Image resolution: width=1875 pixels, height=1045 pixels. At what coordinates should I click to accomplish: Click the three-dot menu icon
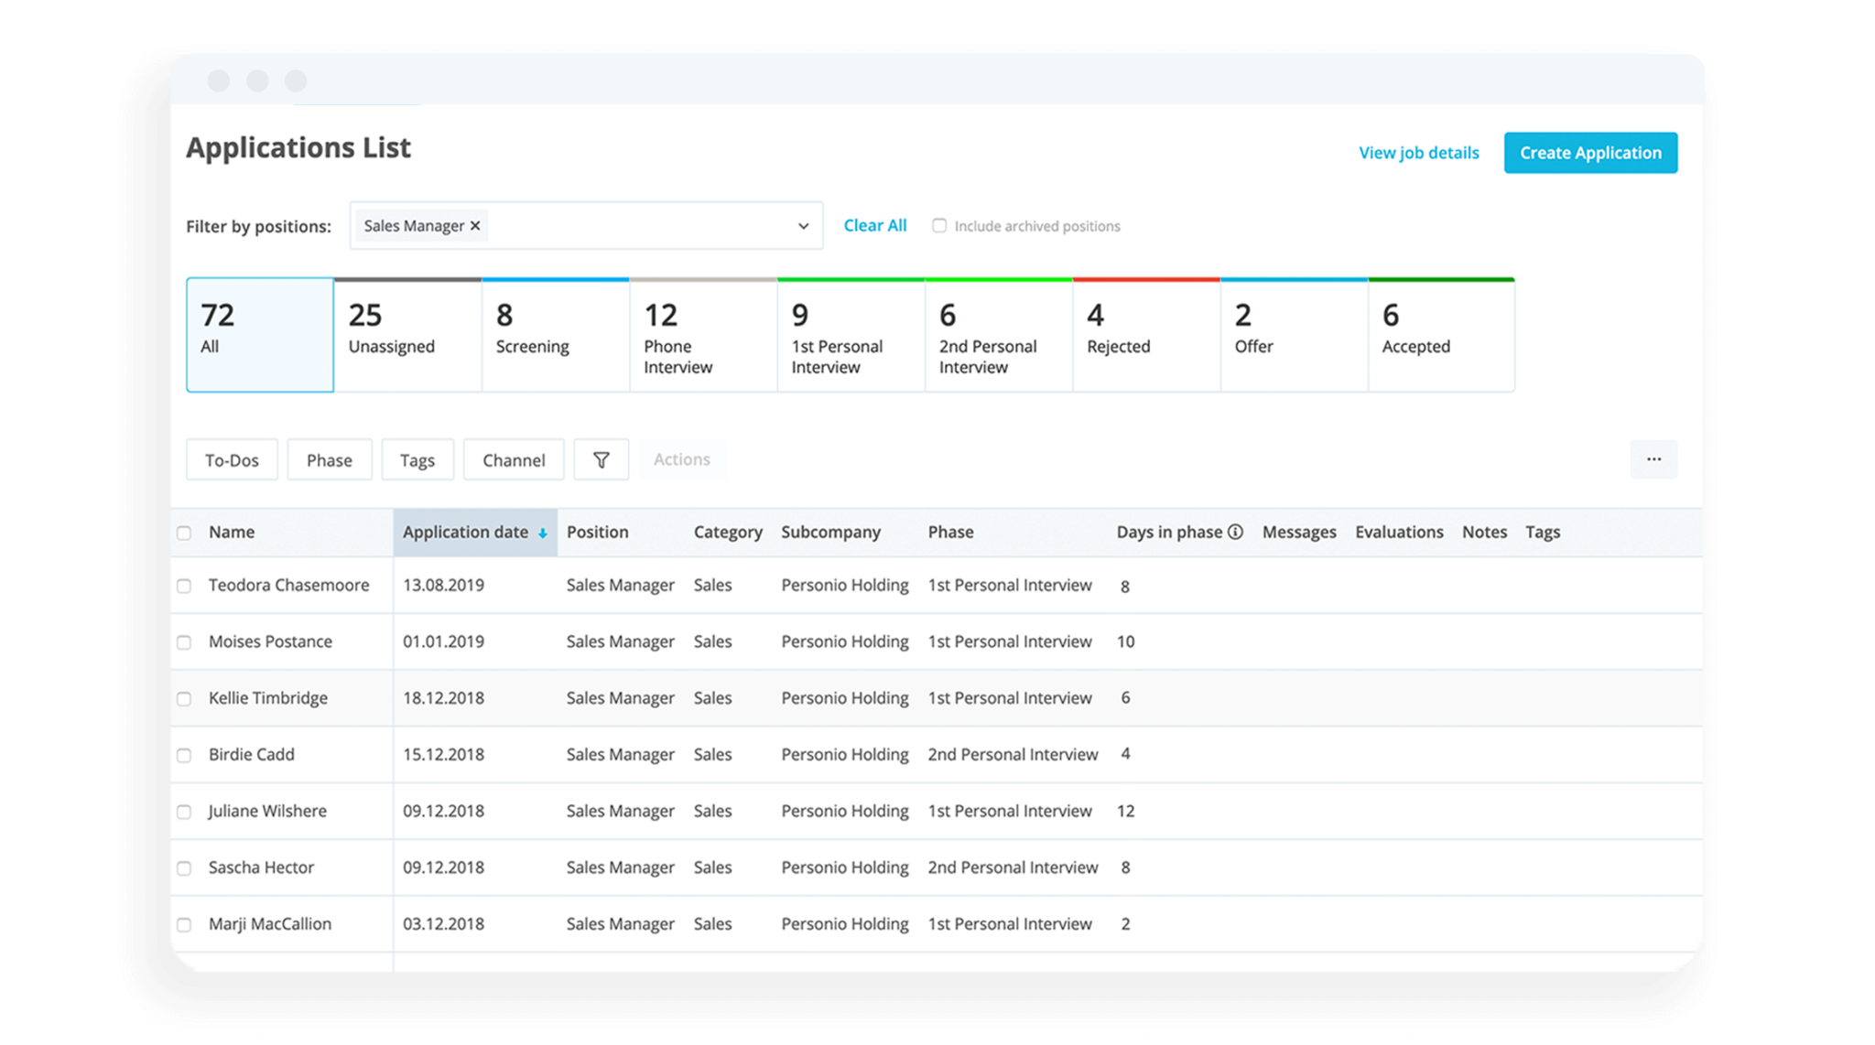1653,459
